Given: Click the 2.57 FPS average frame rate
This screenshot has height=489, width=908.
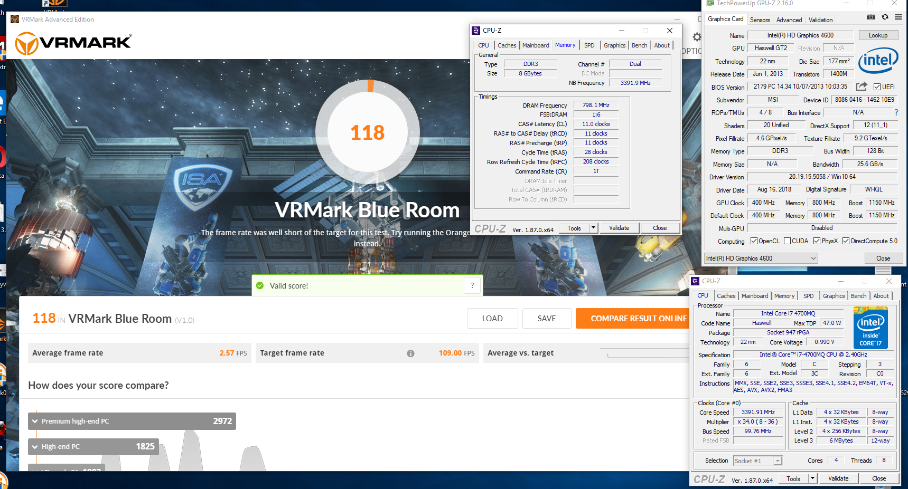Looking at the screenshot, I should point(233,353).
